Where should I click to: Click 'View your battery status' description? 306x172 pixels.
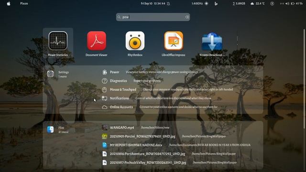(x=162, y=72)
